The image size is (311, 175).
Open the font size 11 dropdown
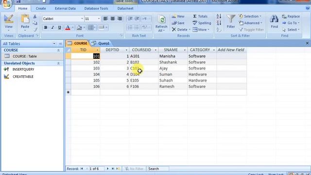click(x=99, y=18)
